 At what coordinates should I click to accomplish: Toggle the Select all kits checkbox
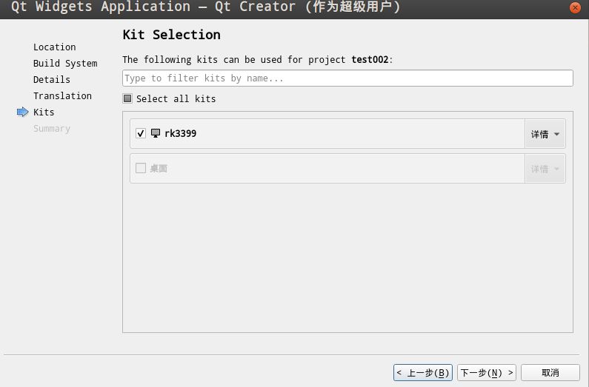pyautogui.click(x=127, y=98)
